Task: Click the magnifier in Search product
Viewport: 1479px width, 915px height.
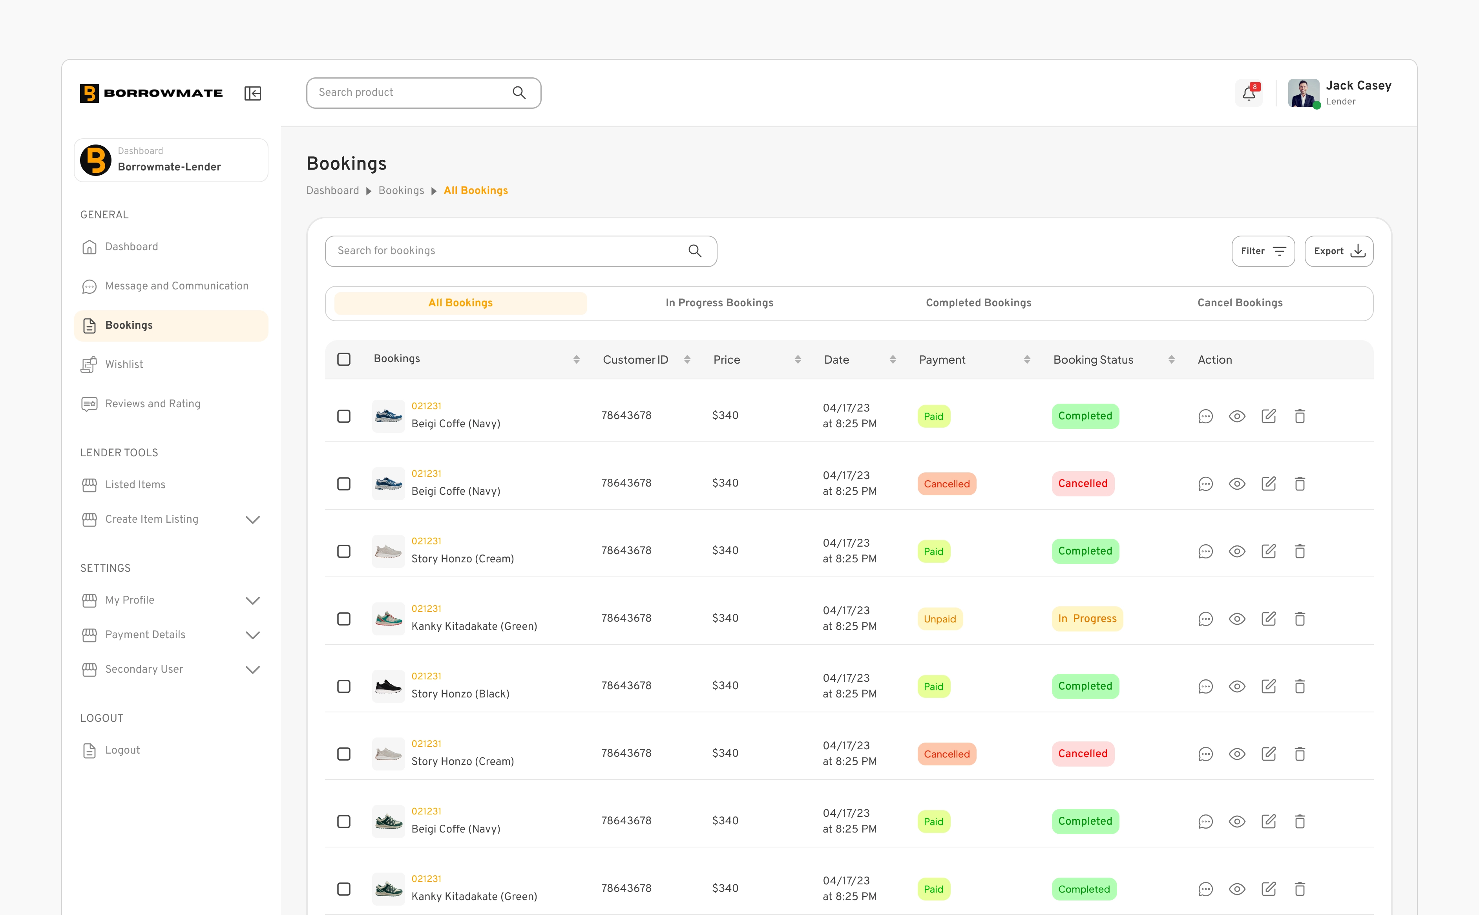Action: (x=519, y=93)
